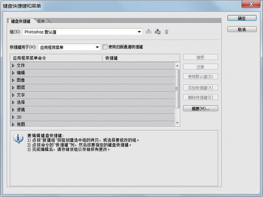Viewport: 263px width, 197px height.
Task: Expand the 图层 disclosure triangle
Action: tap(13, 88)
